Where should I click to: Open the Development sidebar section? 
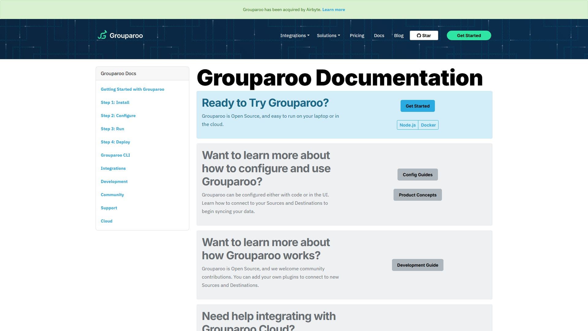click(114, 181)
